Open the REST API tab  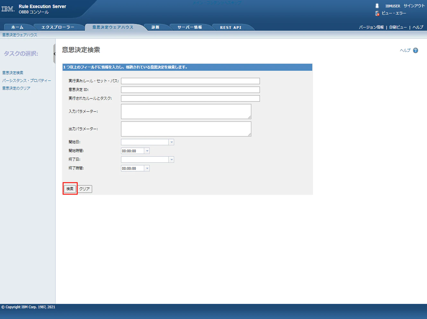pos(231,27)
